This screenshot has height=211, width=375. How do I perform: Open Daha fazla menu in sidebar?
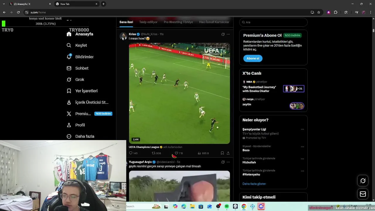coord(81,136)
